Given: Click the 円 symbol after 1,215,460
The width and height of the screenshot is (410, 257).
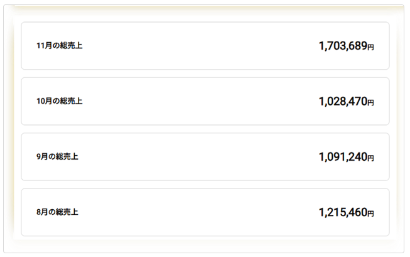Looking at the screenshot, I should (370, 214).
